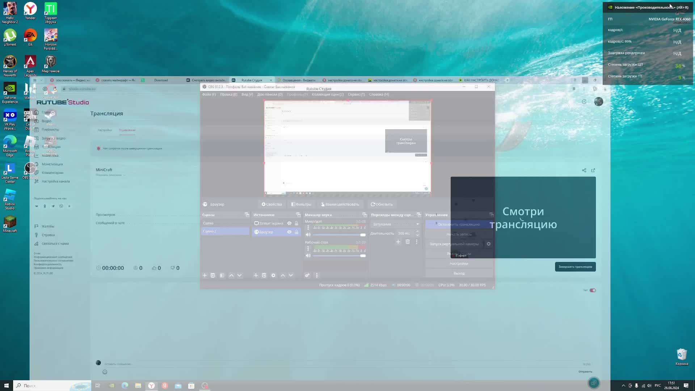Mute the Микр/доп speaker icon
Viewport: 695px width, 391px height.
click(308, 235)
